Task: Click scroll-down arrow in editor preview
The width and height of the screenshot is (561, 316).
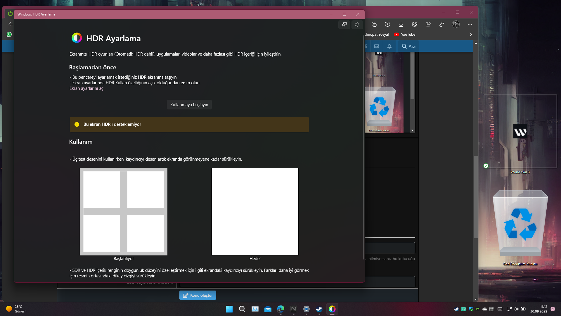Action: tap(412, 130)
